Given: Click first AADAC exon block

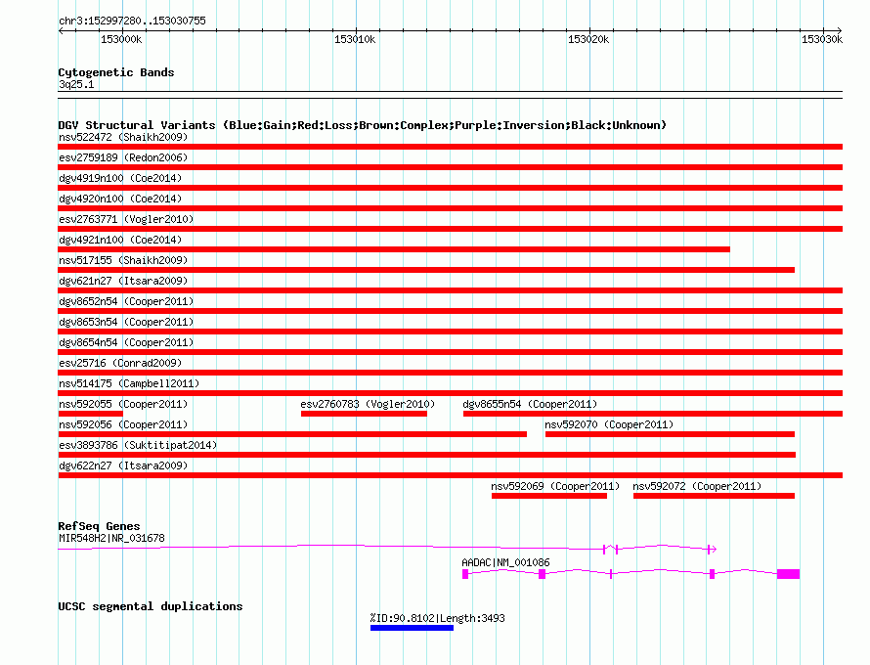Looking at the screenshot, I should pyautogui.click(x=465, y=574).
